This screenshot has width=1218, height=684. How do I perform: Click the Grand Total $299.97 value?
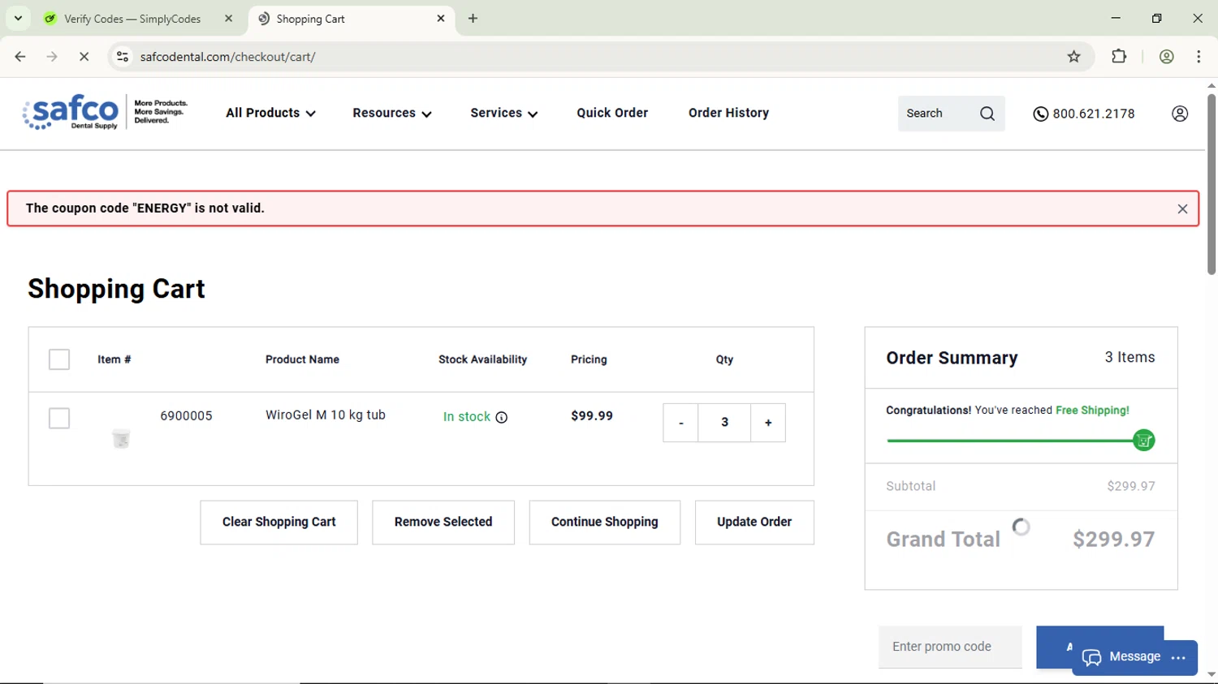pyautogui.click(x=1113, y=540)
